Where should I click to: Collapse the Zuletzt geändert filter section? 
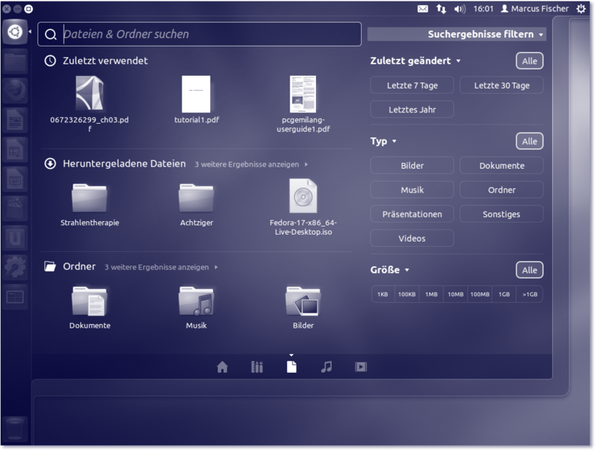pyautogui.click(x=415, y=61)
